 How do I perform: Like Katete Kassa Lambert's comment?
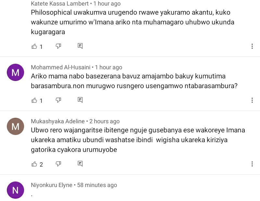pos(34,46)
